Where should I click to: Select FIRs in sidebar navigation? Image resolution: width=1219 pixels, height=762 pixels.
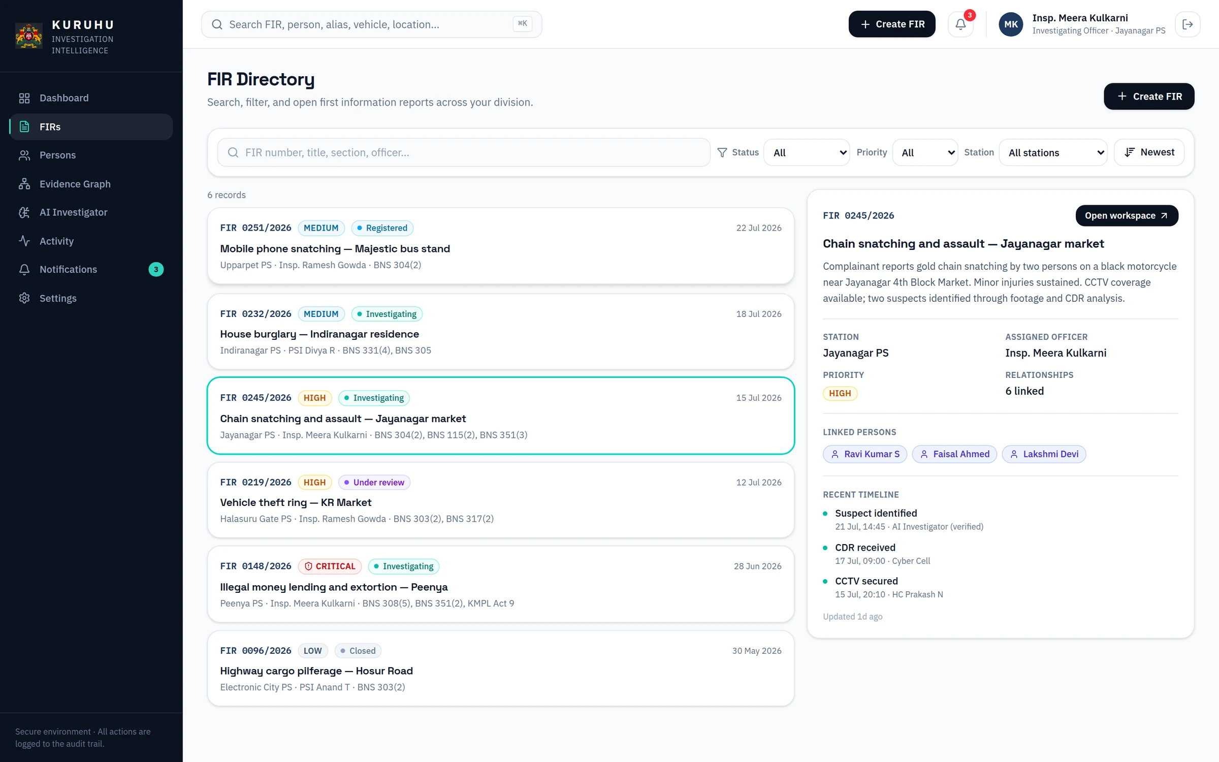[91, 126]
